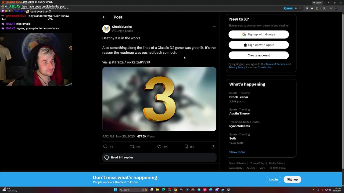Open File Explorer from the taskbar
Image resolution: width=344 pixels, height=193 pixels.
click(x=157, y=190)
